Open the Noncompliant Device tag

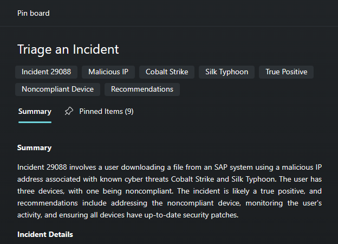point(57,89)
